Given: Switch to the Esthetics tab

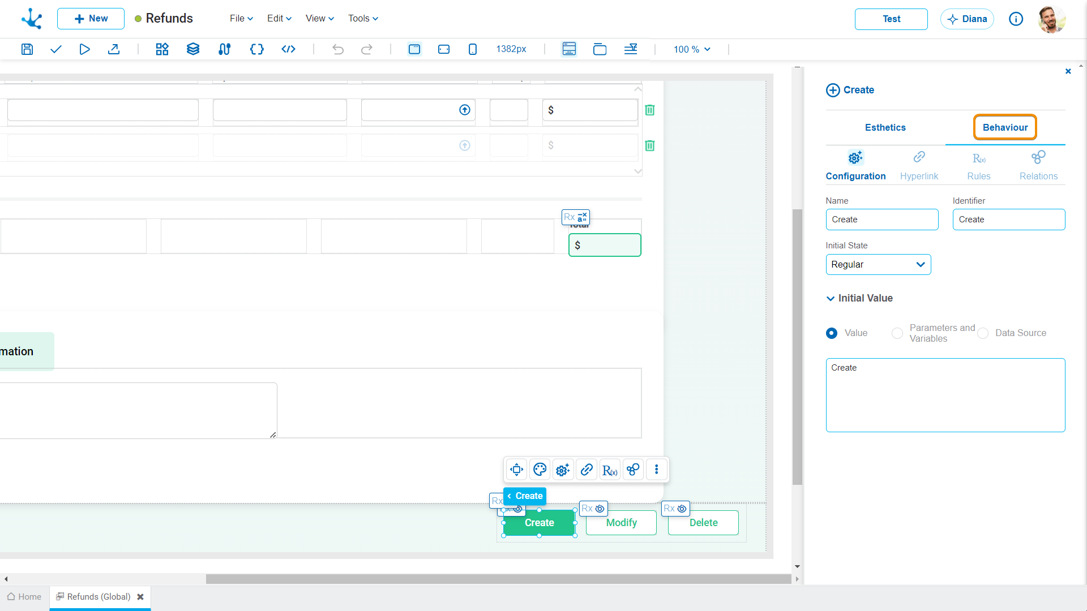Looking at the screenshot, I should (885, 128).
